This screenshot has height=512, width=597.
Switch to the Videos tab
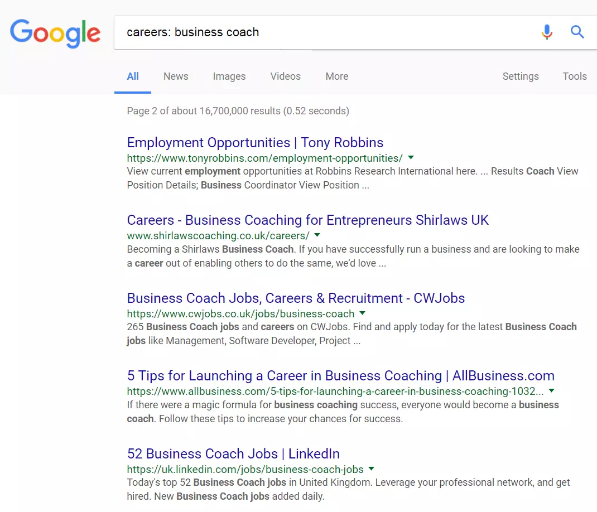tap(286, 76)
